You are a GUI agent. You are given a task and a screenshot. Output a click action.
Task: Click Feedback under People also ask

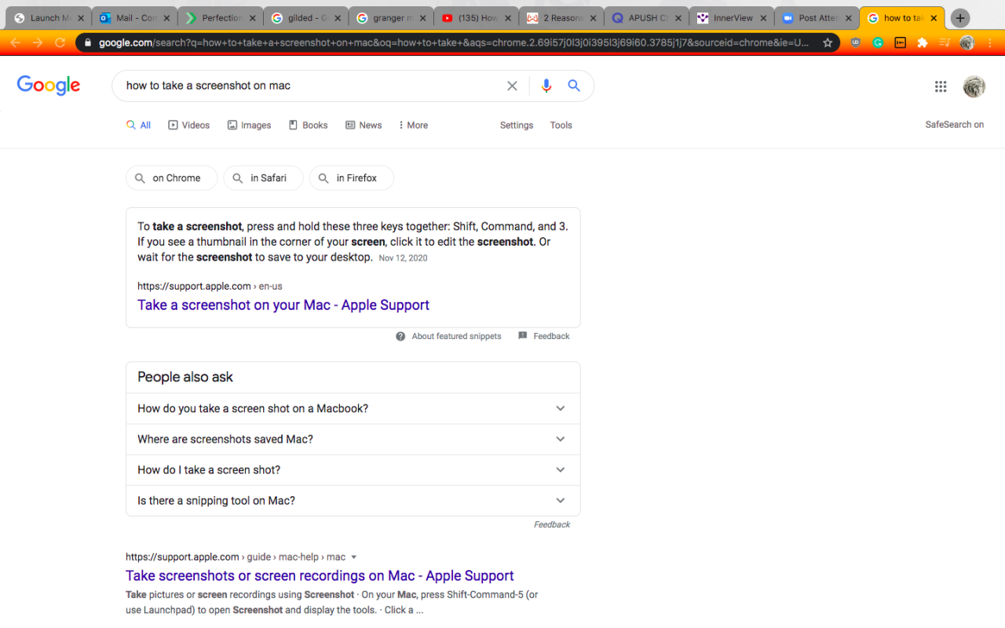[552, 524]
